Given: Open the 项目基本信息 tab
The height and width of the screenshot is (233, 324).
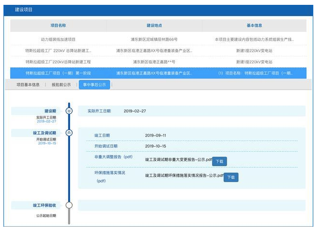Looking at the screenshot, I should pyautogui.click(x=28, y=85).
